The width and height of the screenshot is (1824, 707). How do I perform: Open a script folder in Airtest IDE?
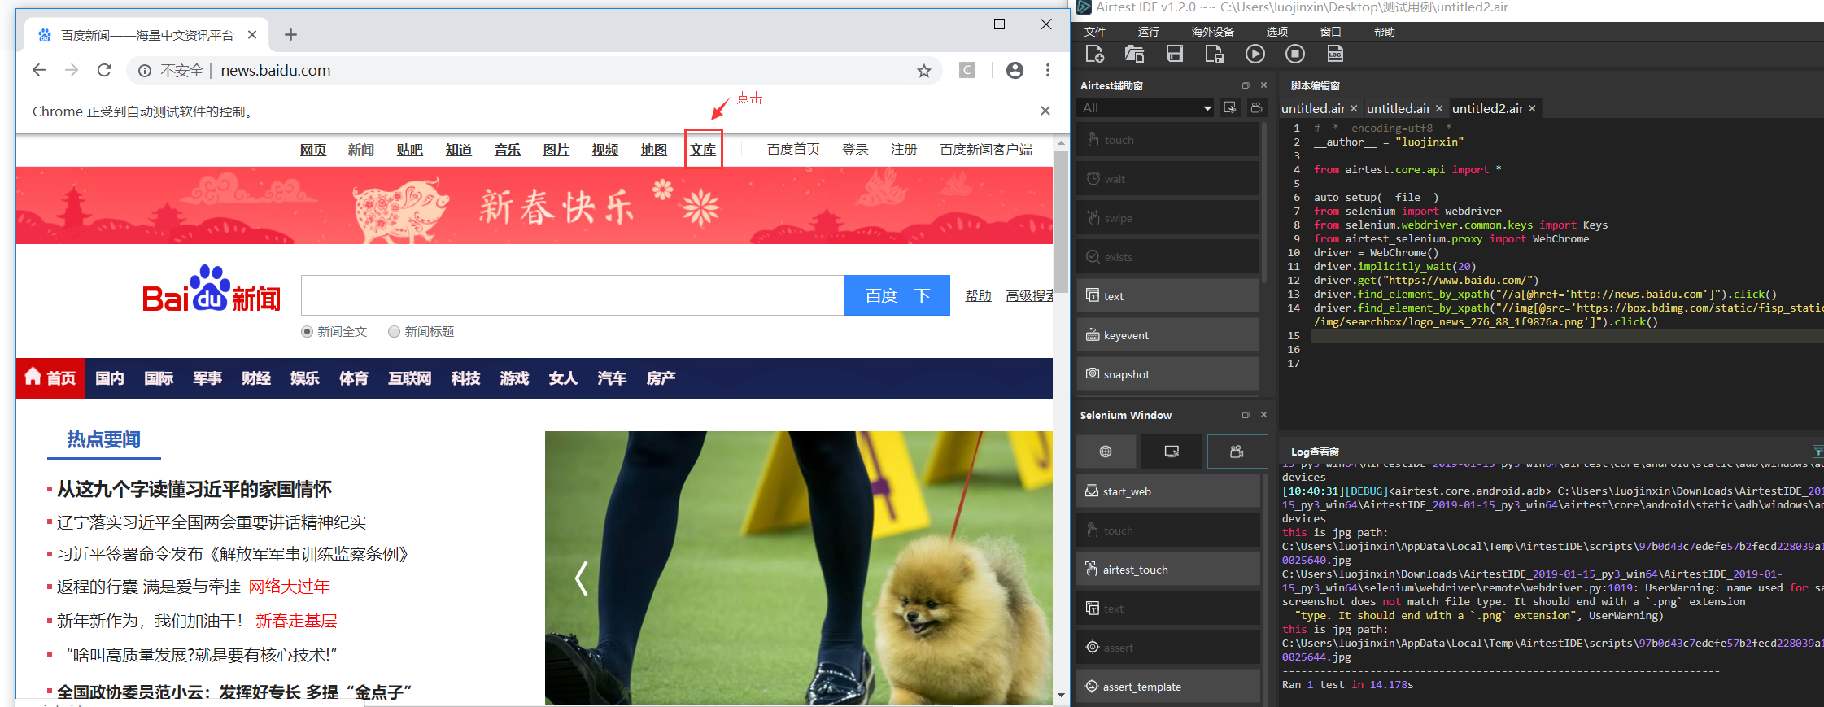[x=1134, y=54]
